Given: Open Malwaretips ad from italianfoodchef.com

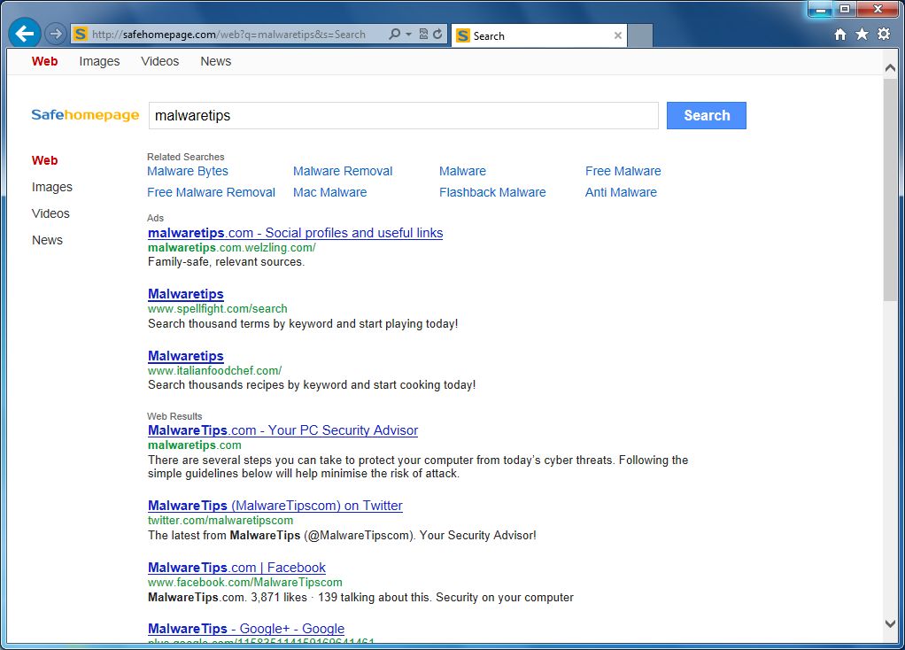Looking at the screenshot, I should click(x=186, y=356).
